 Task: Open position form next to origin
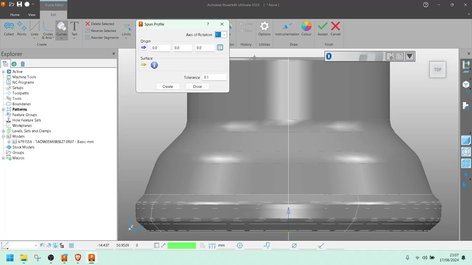[220, 47]
